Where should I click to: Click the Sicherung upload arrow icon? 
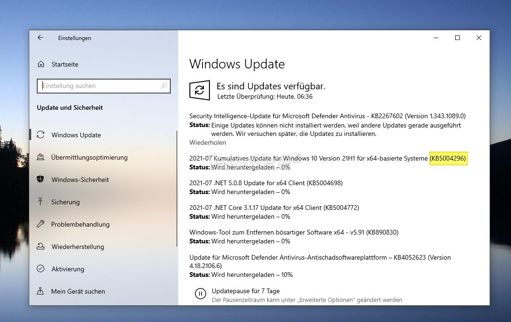(x=40, y=202)
